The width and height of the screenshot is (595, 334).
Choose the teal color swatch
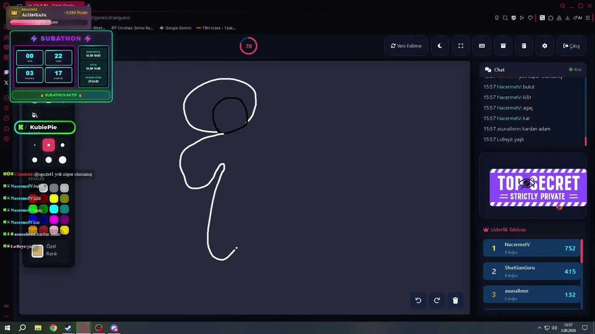pos(65,209)
